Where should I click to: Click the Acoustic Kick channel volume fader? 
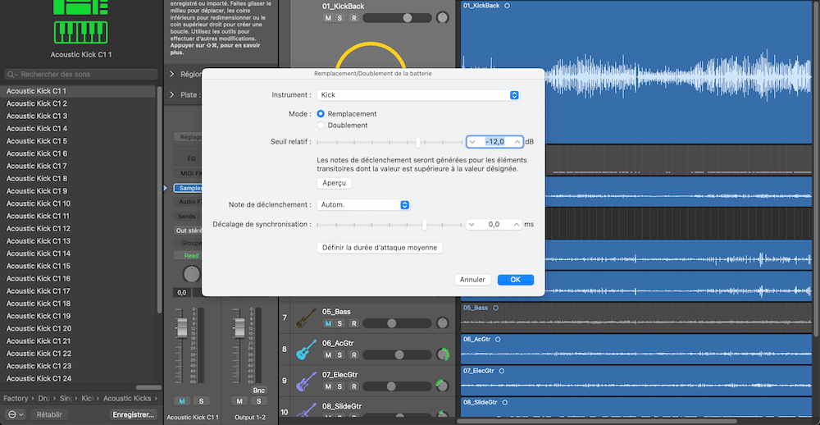[x=182, y=327]
